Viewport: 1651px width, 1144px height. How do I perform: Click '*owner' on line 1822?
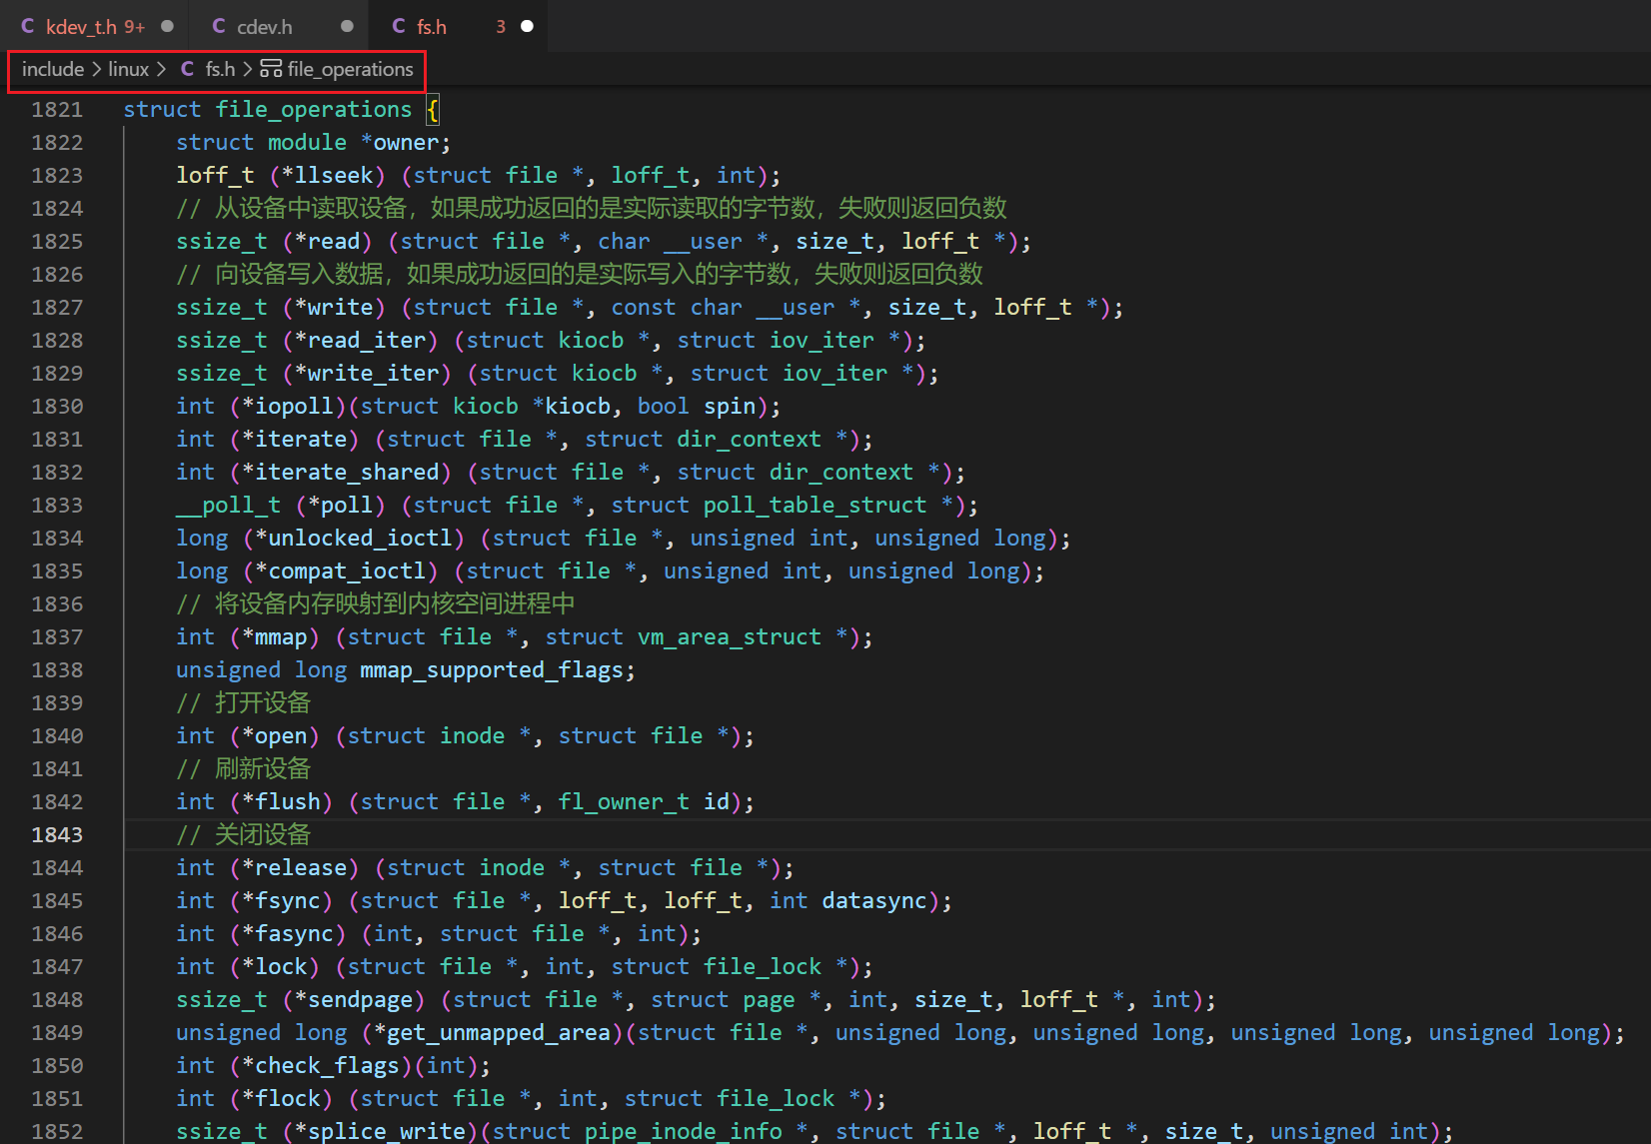point(400,143)
